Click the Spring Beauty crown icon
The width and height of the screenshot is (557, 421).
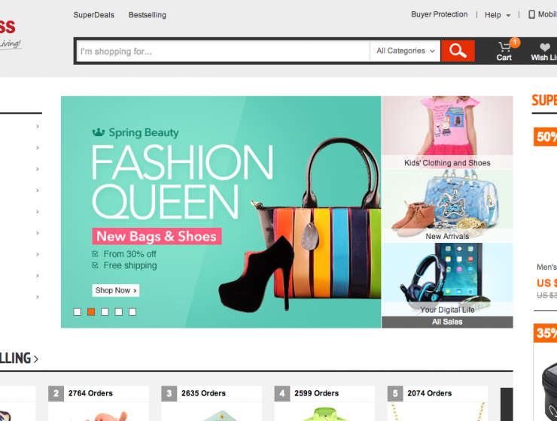[x=98, y=132]
